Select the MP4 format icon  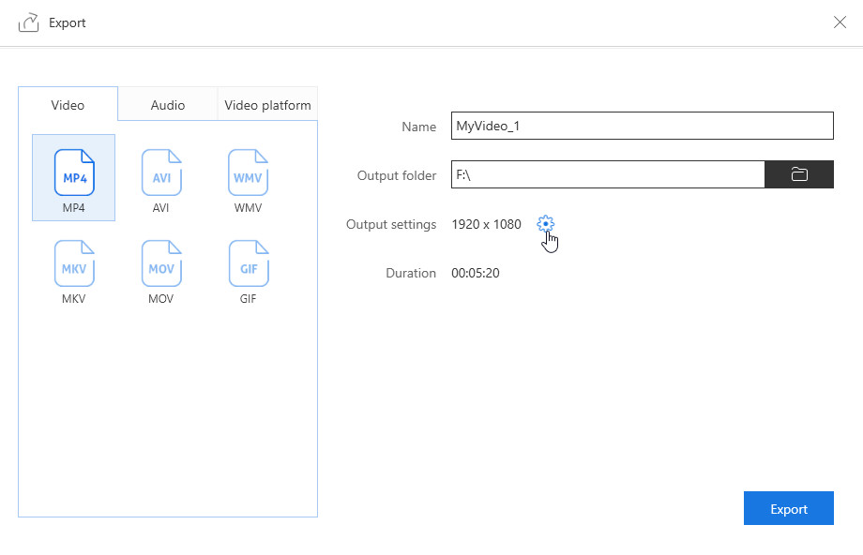[74, 172]
